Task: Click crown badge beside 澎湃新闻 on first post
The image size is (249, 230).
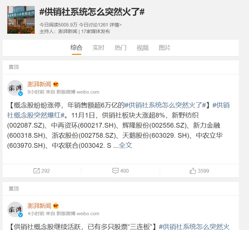Action: pos(56,84)
